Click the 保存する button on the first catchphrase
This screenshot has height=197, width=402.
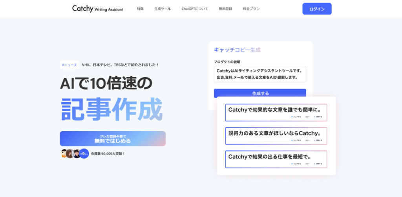(318, 117)
